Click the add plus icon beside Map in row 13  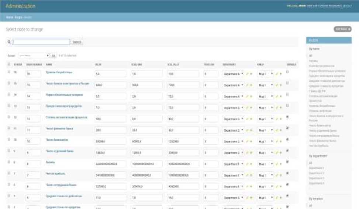click(281, 107)
